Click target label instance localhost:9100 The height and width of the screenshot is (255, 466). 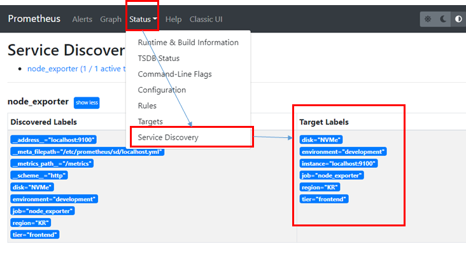pos(339,163)
